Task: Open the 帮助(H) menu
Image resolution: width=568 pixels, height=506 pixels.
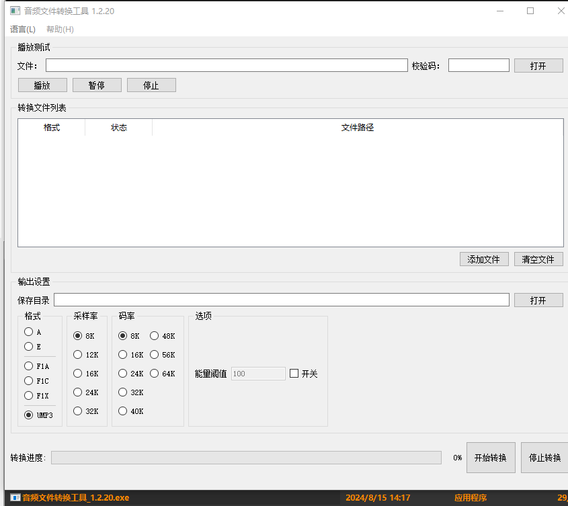Action: 60,30
